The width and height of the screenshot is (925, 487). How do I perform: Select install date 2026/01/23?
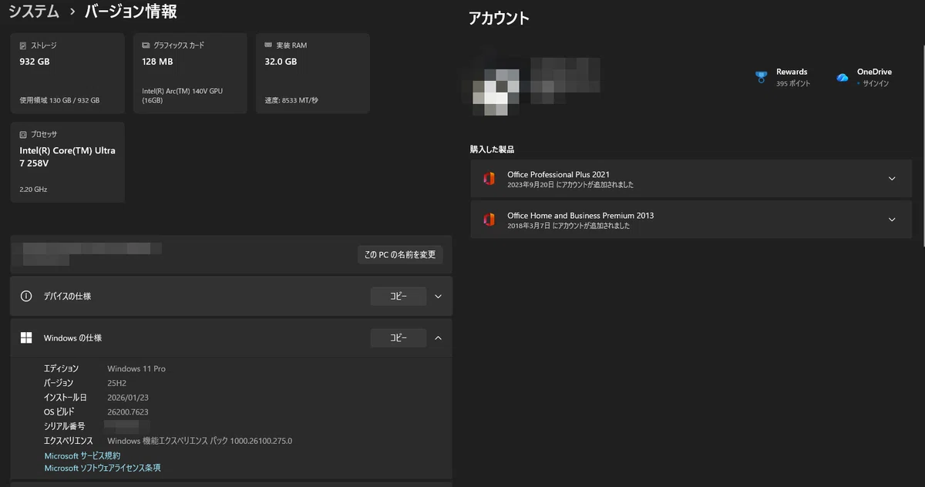pyautogui.click(x=128, y=398)
